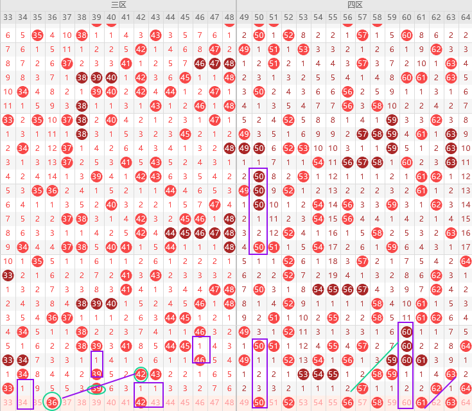Toggle number 42 in the bottom selection row
The width and height of the screenshot is (472, 411).
point(141,402)
